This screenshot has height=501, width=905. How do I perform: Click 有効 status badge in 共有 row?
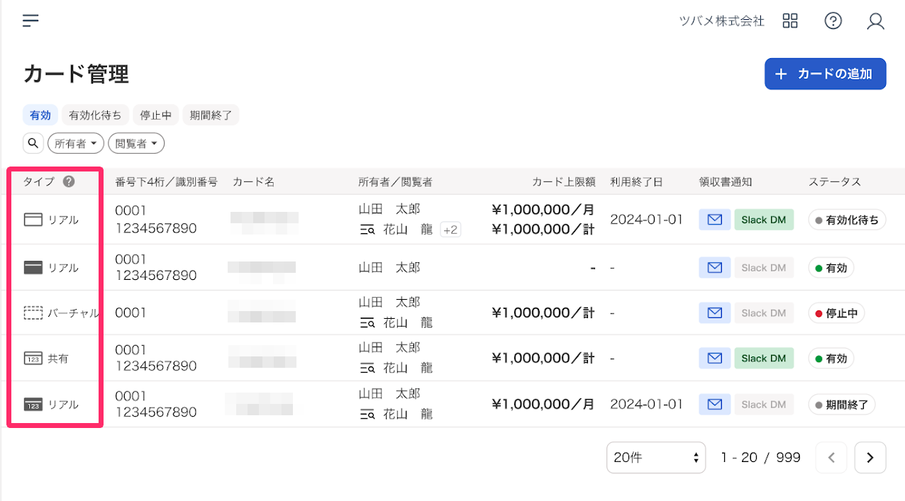[x=831, y=359]
